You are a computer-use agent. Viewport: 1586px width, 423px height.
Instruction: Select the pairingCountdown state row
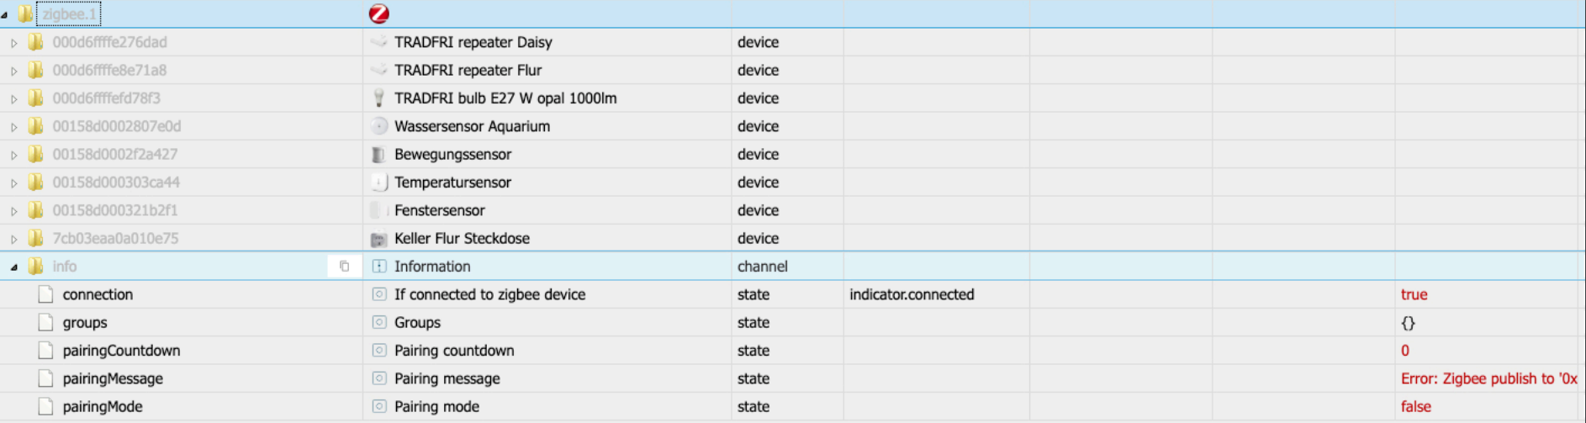tap(121, 351)
